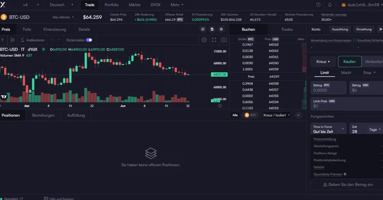Image resolution: width=383 pixels, height=200 pixels.
Task: Select Verkaufen order side
Action: click(x=373, y=62)
